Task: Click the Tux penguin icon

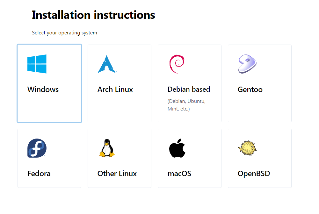Action: point(107,148)
